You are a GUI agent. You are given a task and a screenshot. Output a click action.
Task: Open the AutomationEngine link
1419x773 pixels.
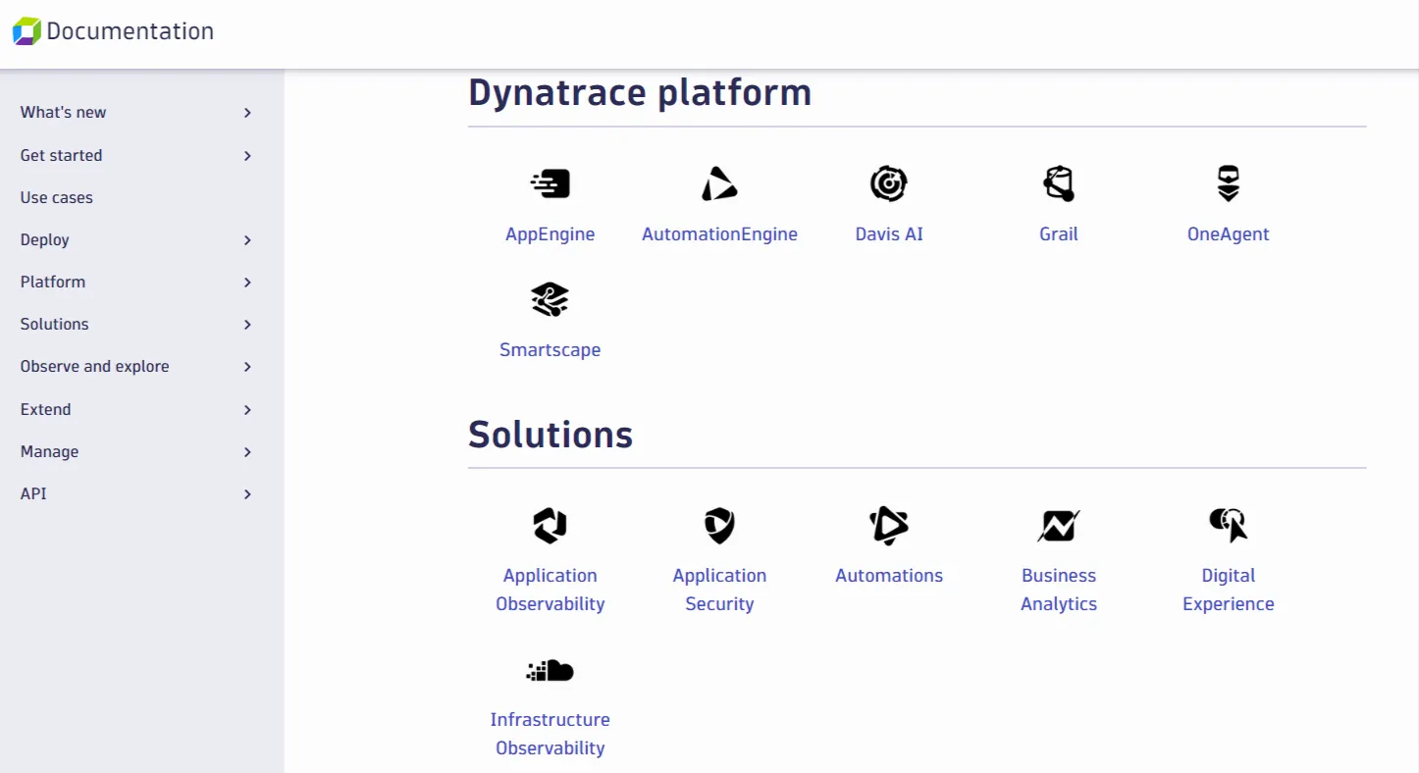click(x=719, y=233)
